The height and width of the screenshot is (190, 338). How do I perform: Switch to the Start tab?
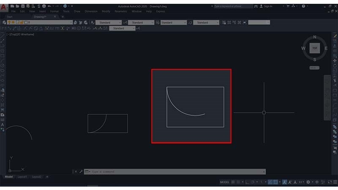[9, 17]
